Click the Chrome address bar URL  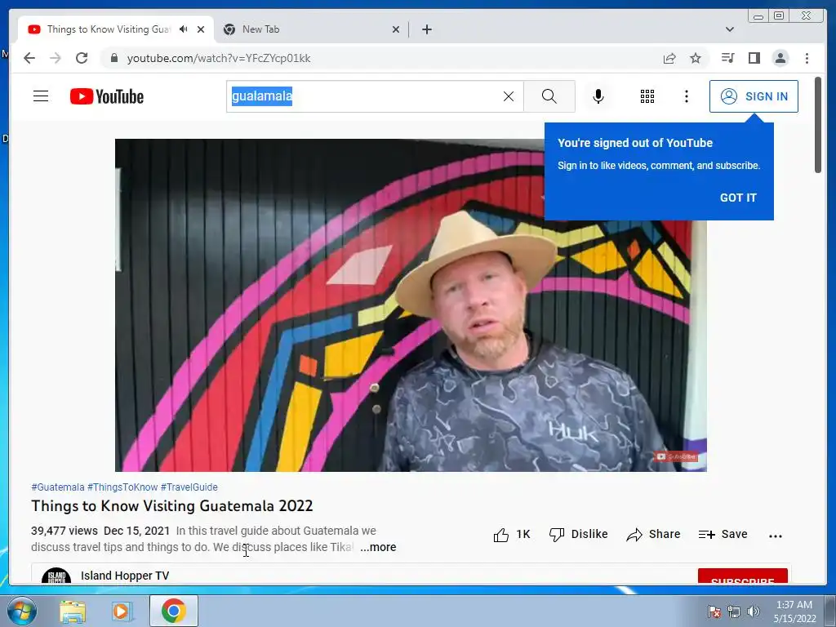(x=219, y=58)
